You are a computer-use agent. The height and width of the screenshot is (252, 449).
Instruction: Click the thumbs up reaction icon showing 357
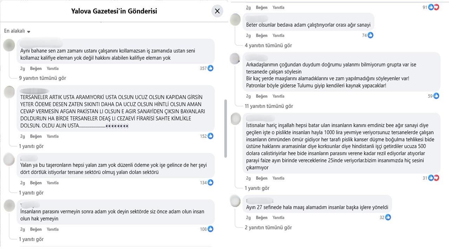pyautogui.click(x=210, y=69)
